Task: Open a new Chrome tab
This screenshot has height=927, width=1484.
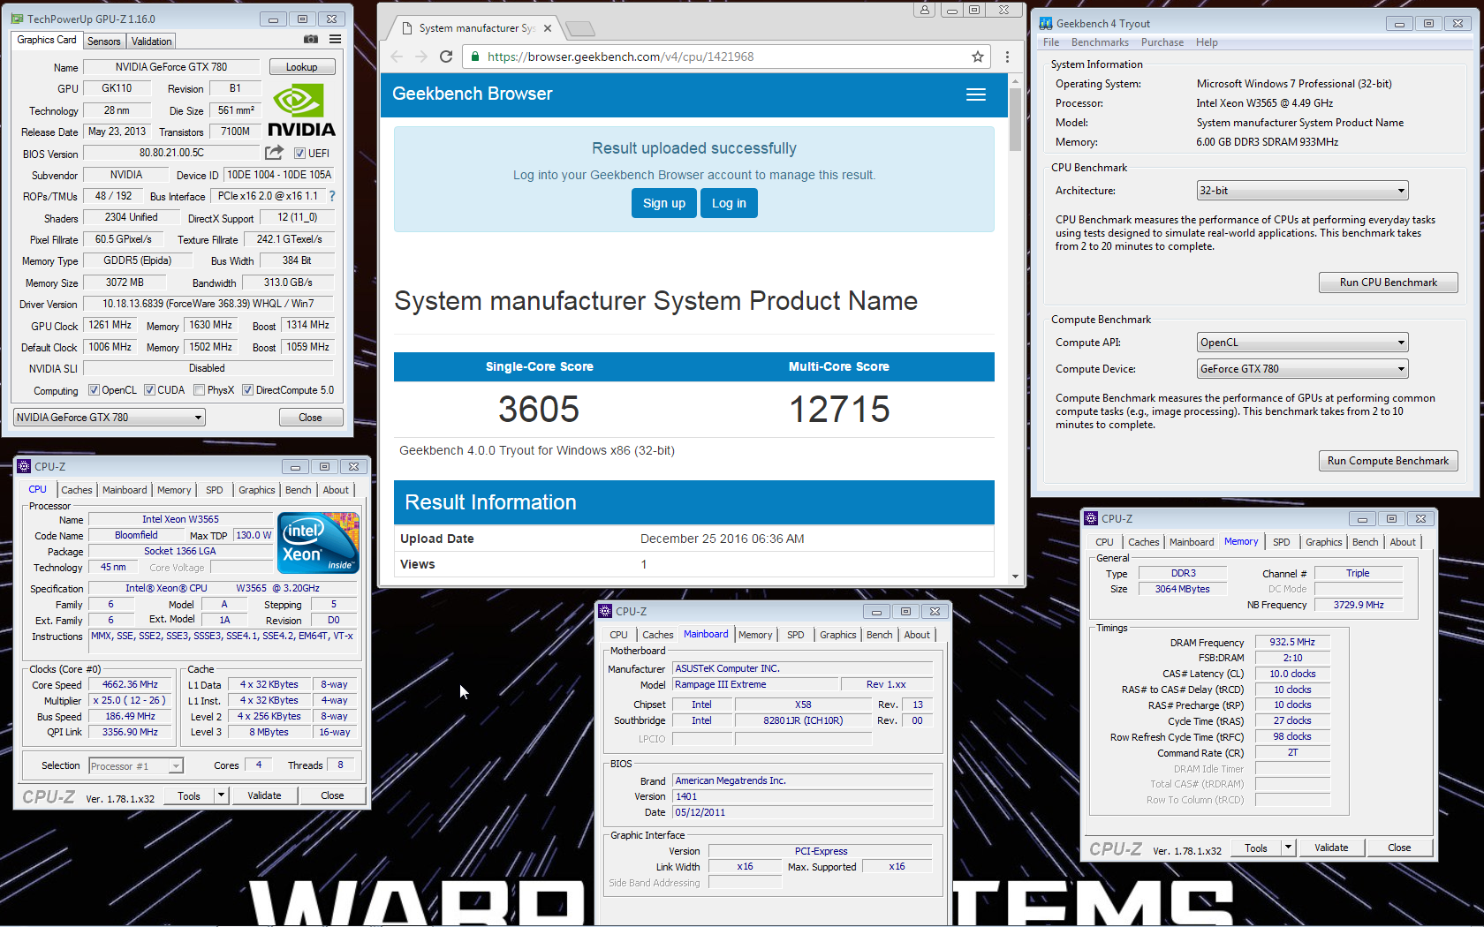Action: tap(580, 29)
